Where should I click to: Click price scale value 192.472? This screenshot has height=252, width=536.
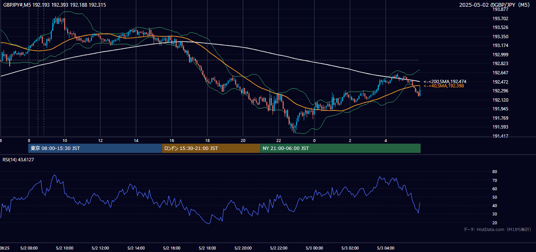click(500, 82)
